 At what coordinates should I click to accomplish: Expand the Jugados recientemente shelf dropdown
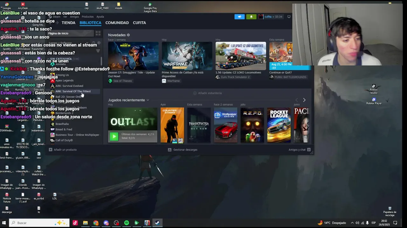coord(148,100)
